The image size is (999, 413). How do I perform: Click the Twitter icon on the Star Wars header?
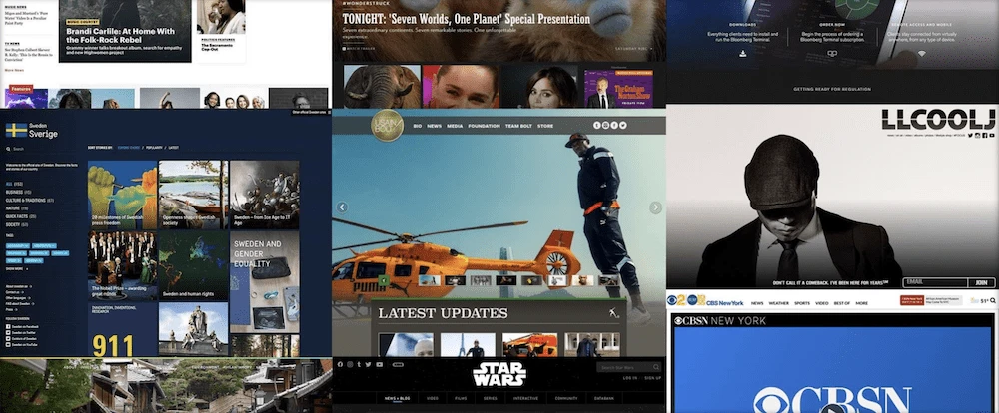(x=368, y=365)
